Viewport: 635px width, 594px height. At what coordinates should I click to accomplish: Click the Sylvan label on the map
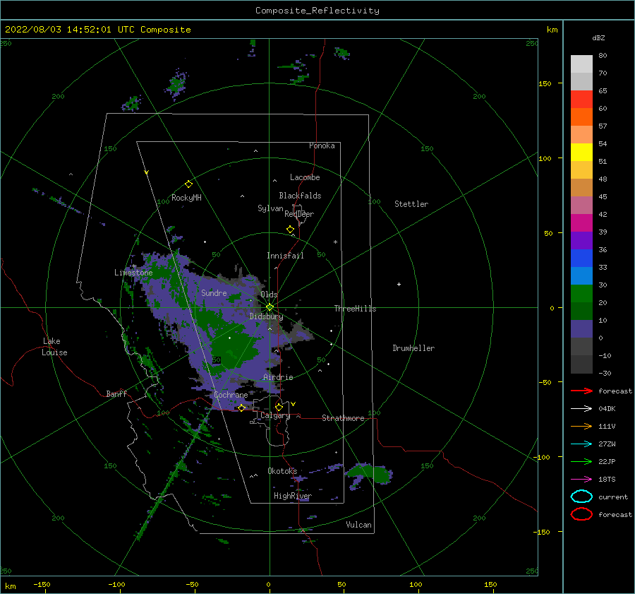pos(270,208)
